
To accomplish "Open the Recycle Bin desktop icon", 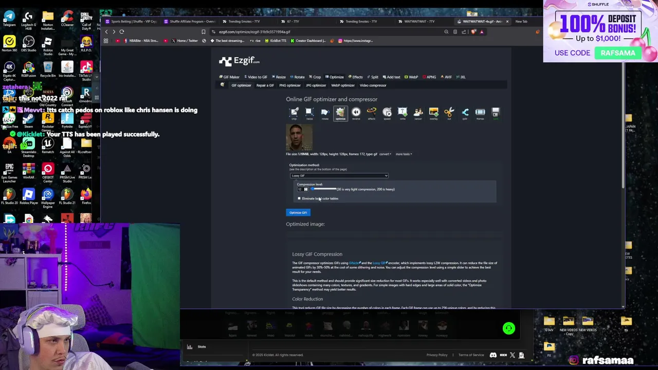I will pyautogui.click(x=48, y=69).
